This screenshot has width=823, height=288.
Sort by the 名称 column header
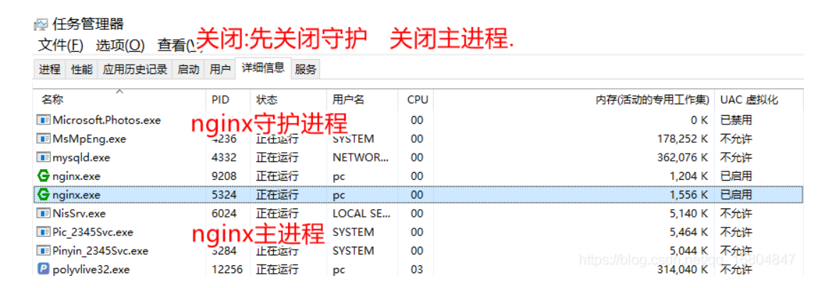[120, 99]
